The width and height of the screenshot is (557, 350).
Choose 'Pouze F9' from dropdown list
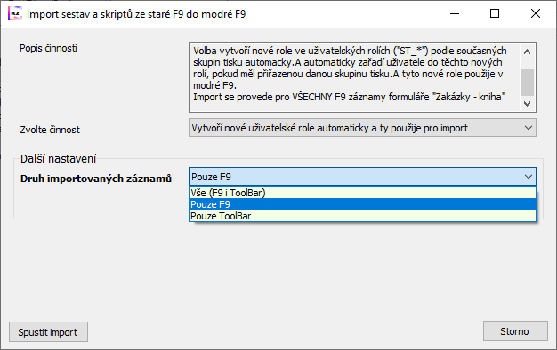pyautogui.click(x=362, y=204)
